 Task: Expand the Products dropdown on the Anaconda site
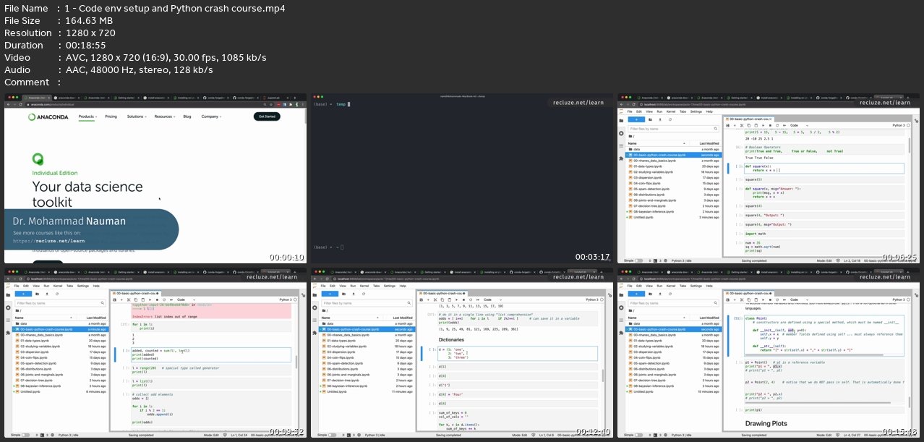pos(87,116)
